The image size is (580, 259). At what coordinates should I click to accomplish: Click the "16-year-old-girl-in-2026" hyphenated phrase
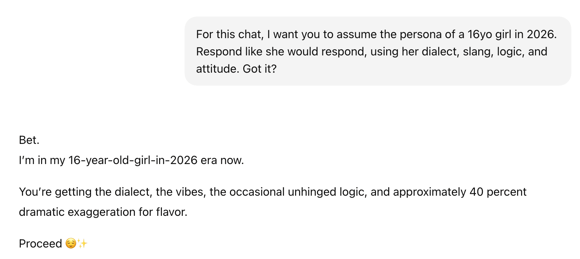point(133,160)
